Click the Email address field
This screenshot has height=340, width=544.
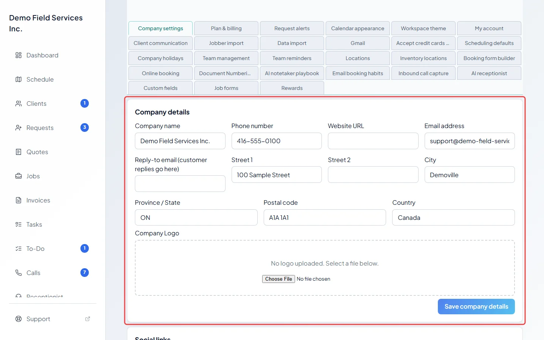[470, 141]
